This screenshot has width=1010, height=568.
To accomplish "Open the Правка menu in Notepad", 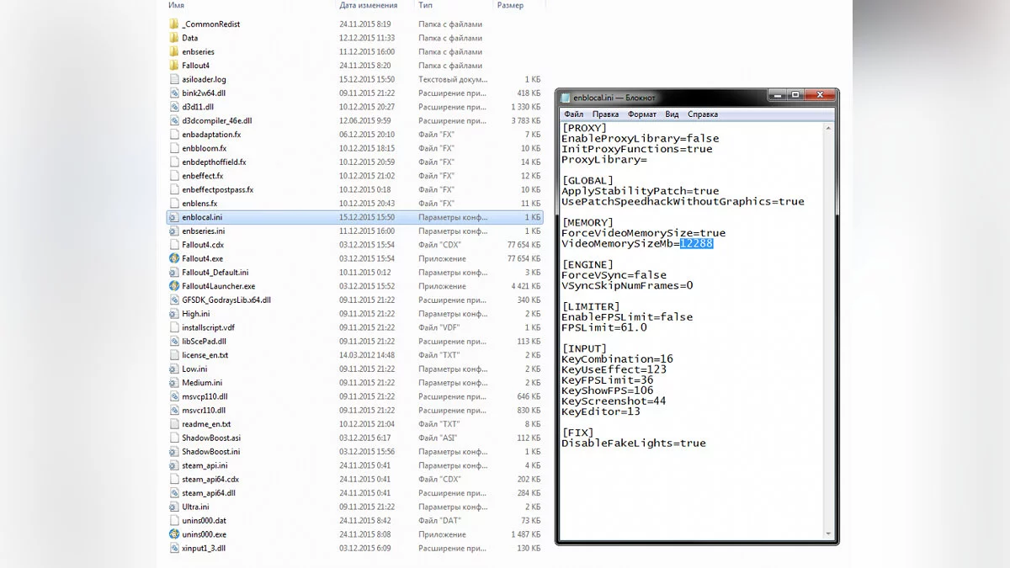I will pyautogui.click(x=605, y=114).
